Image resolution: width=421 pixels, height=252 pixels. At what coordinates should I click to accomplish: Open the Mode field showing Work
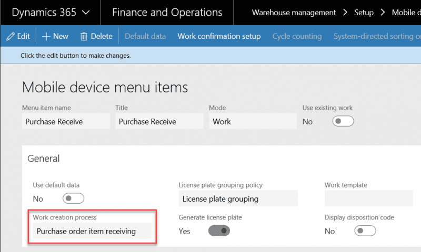[253, 121]
